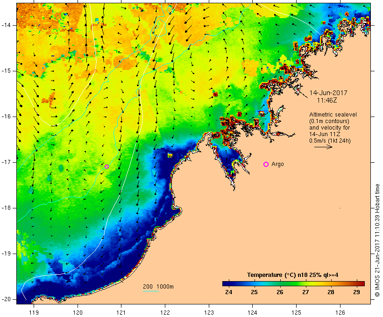Click latitude axis label '-20'
This screenshot has height=317, width=383.
coord(6,299)
